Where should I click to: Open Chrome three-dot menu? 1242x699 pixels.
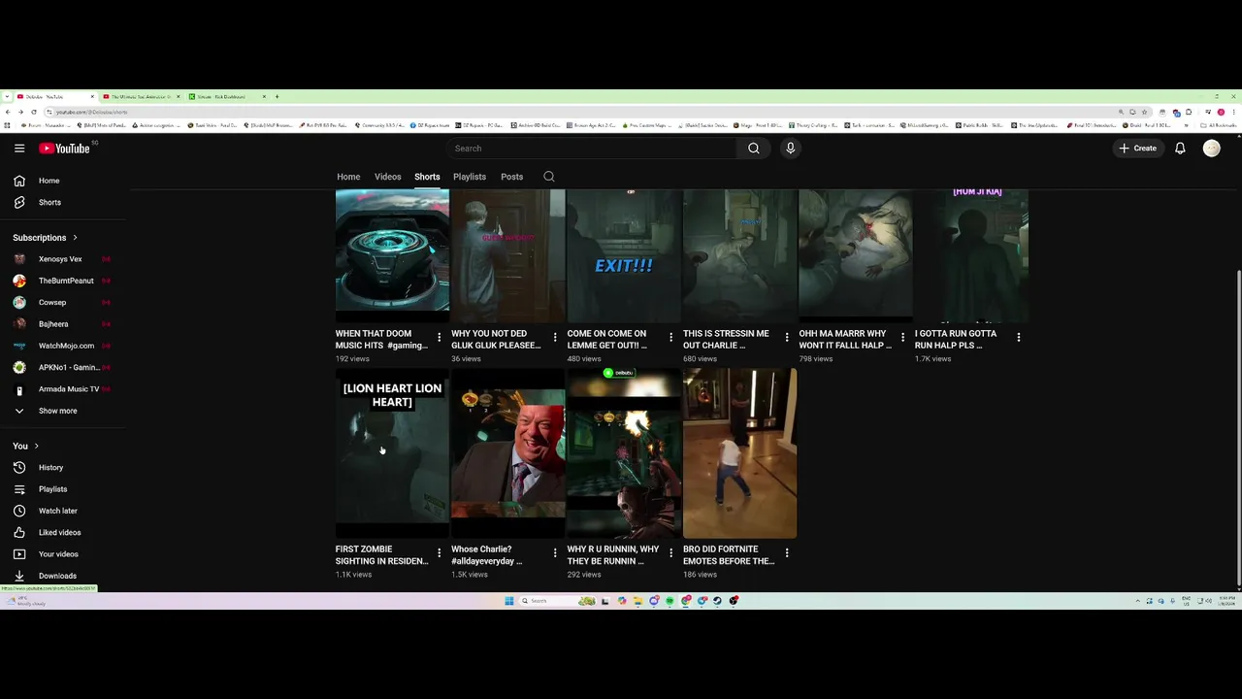(1233, 112)
